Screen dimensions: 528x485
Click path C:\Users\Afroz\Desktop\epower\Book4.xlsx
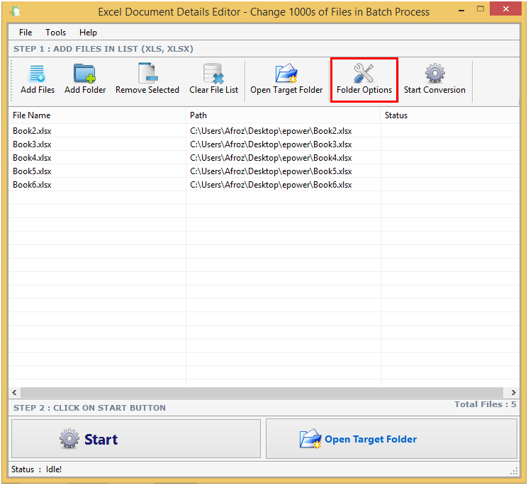coord(271,158)
